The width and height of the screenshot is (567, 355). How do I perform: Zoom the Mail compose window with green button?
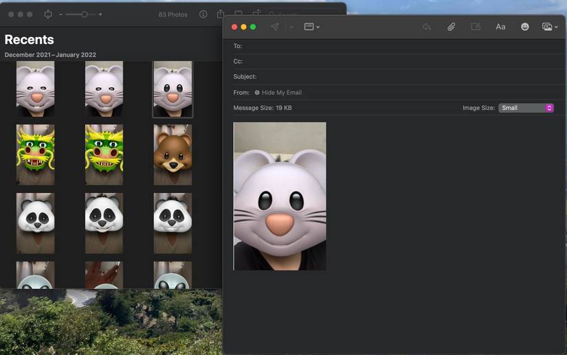coord(253,27)
